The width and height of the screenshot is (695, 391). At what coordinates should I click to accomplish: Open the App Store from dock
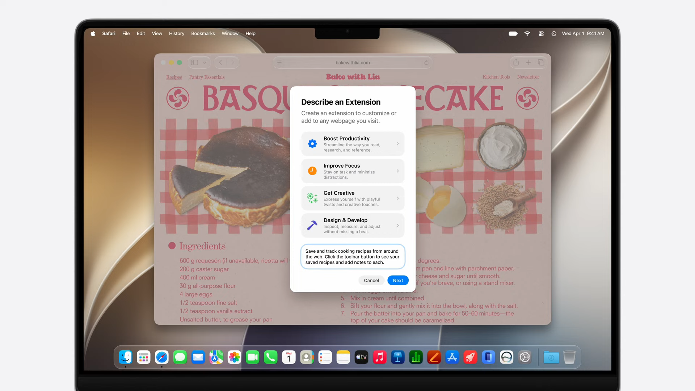click(452, 357)
